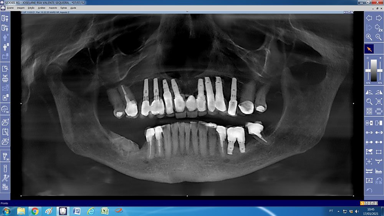The image size is (384, 216).
Task: Go to next image with right arrow
Action: pyautogui.click(x=379, y=18)
